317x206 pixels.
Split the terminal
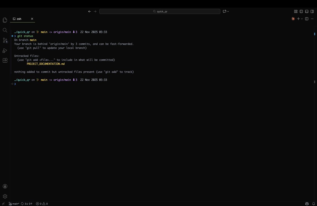coord(306,19)
